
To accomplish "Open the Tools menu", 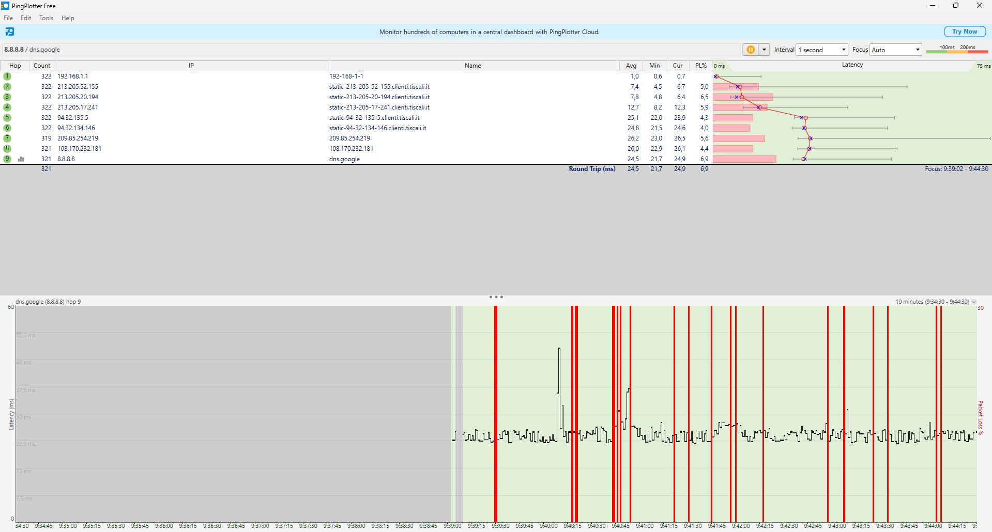I will [46, 18].
